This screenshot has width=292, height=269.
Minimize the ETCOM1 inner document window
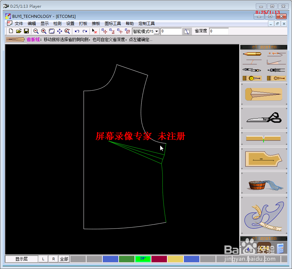click(x=271, y=24)
